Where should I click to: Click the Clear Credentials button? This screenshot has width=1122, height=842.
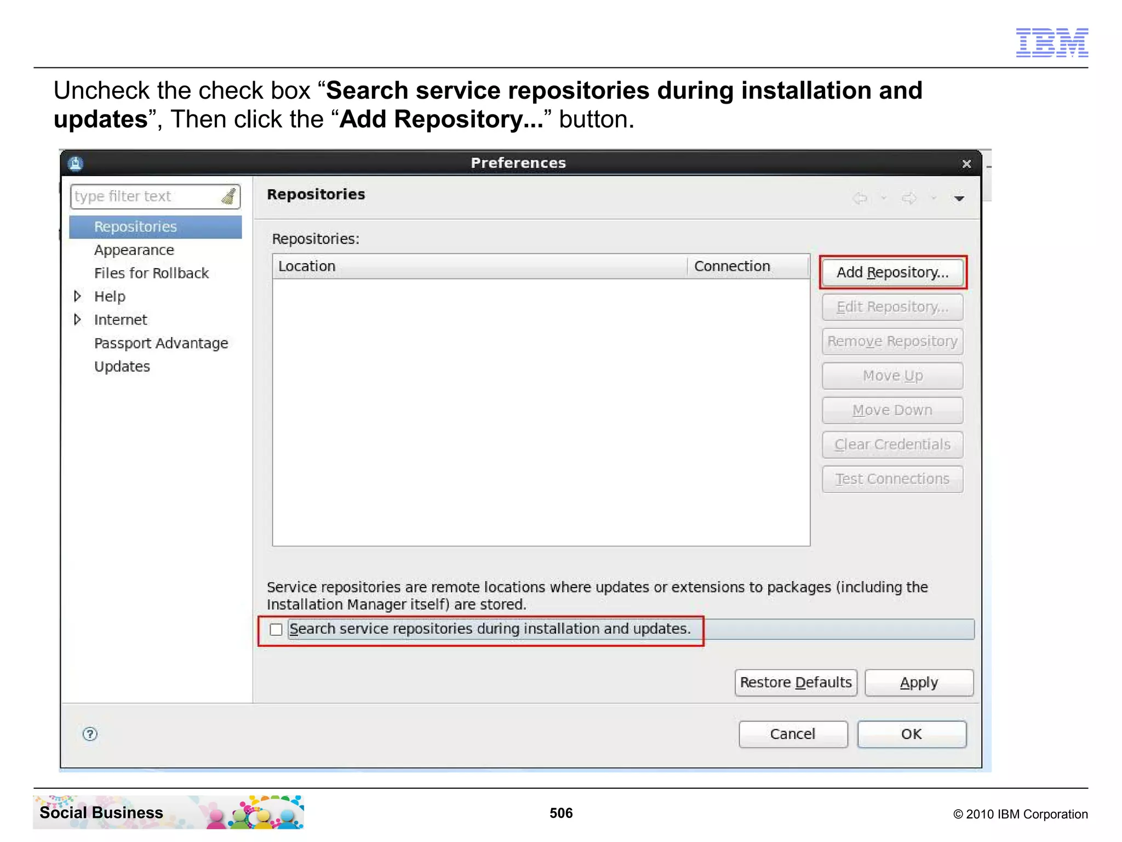click(x=892, y=445)
